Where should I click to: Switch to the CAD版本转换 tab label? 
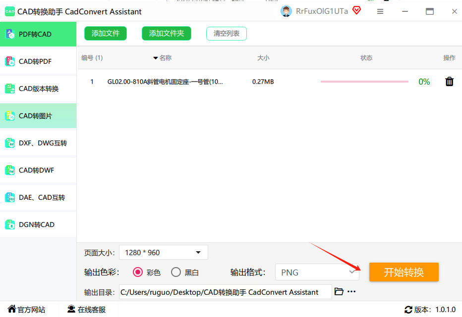(x=39, y=89)
